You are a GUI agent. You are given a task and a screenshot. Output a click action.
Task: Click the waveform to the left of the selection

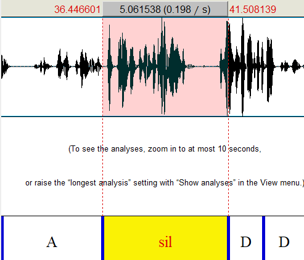[52, 67]
